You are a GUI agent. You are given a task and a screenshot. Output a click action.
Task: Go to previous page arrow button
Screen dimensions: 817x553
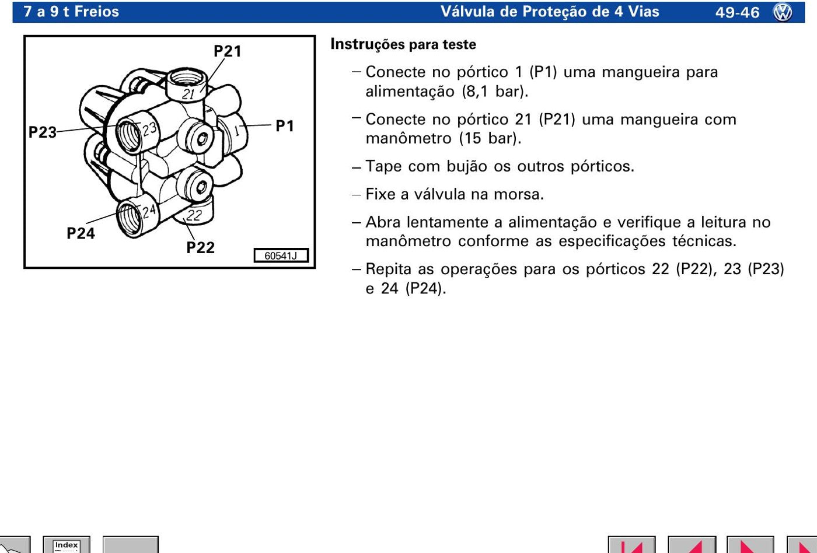tap(692, 545)
